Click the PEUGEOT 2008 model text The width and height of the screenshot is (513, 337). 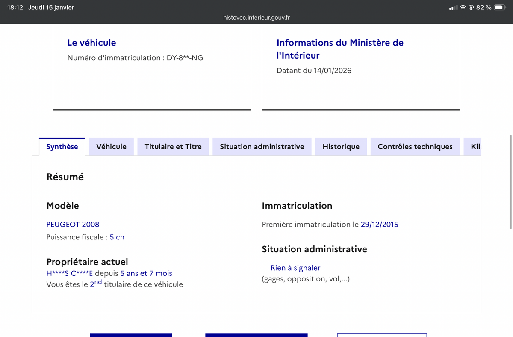pyautogui.click(x=73, y=224)
